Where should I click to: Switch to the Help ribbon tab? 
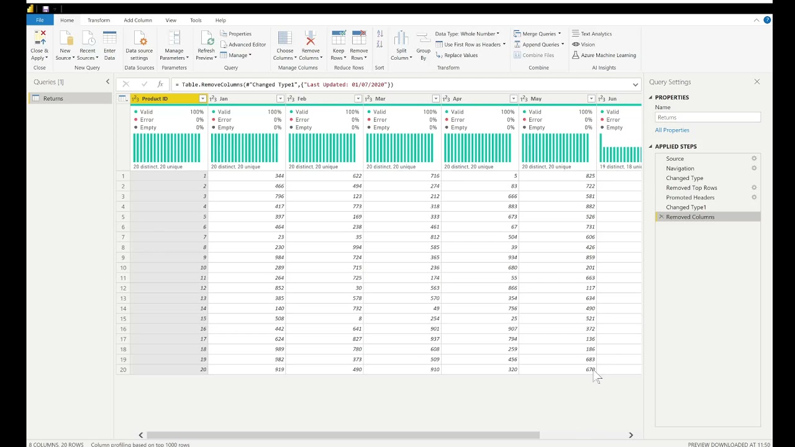[x=220, y=20]
